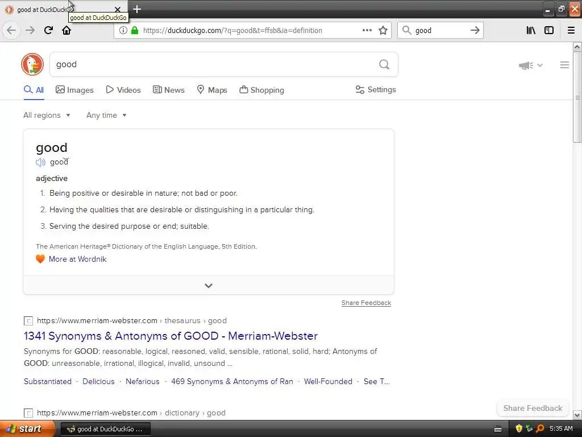Viewport: 582px width, 437px height.
Task: Open the Windows start menu
Action: pos(27,429)
